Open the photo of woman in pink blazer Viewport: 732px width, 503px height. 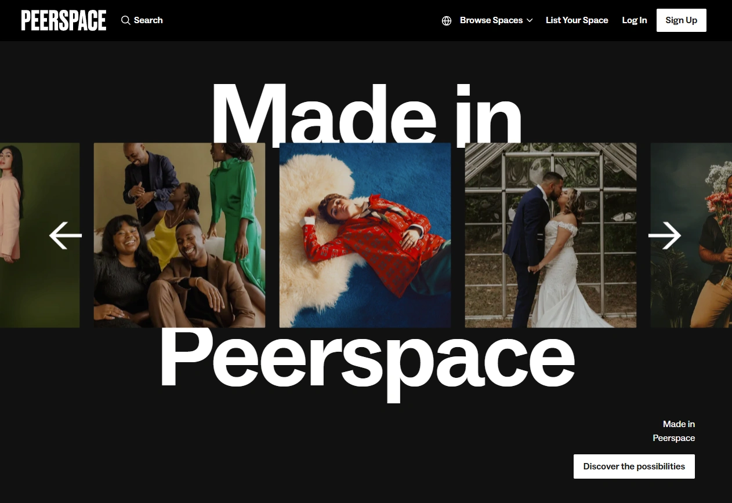[39, 235]
